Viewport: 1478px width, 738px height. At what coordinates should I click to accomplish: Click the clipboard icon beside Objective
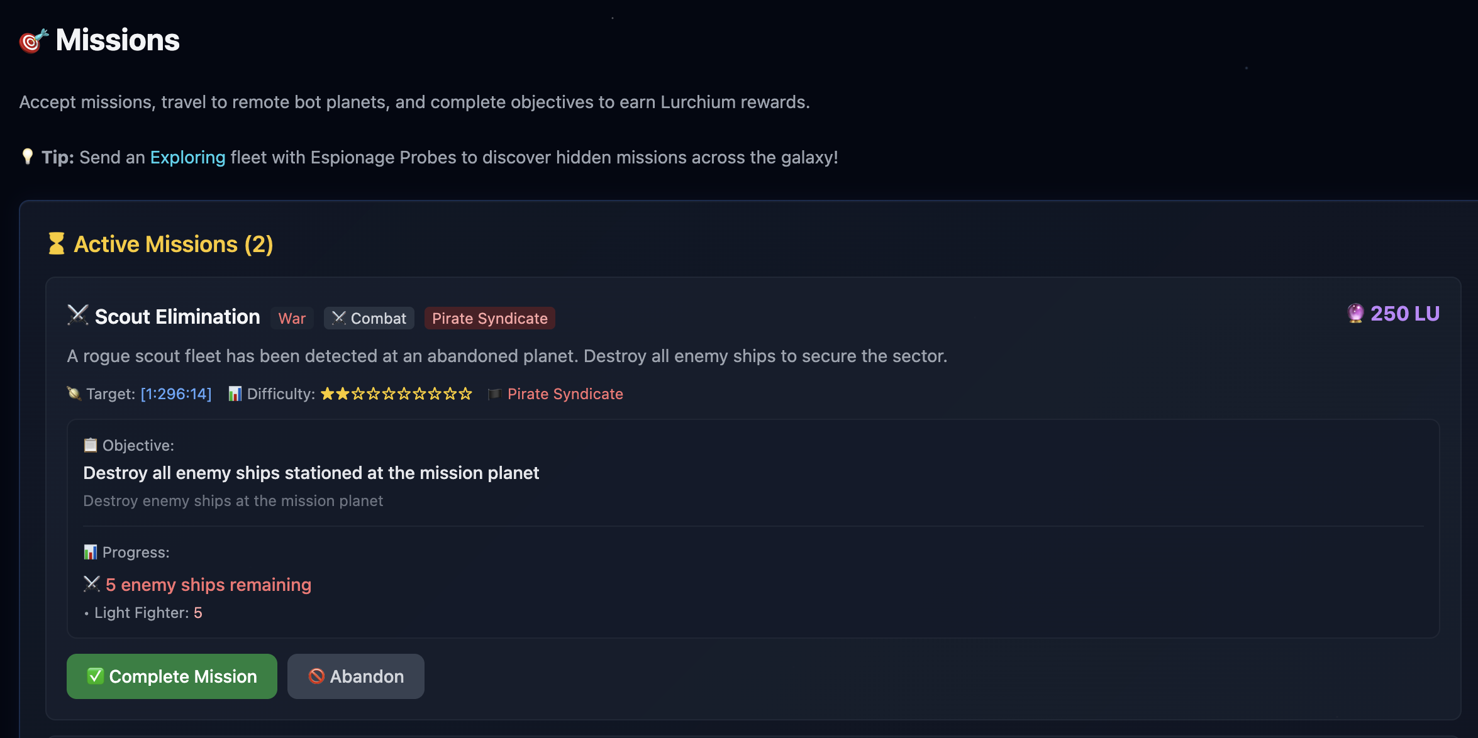(90, 445)
